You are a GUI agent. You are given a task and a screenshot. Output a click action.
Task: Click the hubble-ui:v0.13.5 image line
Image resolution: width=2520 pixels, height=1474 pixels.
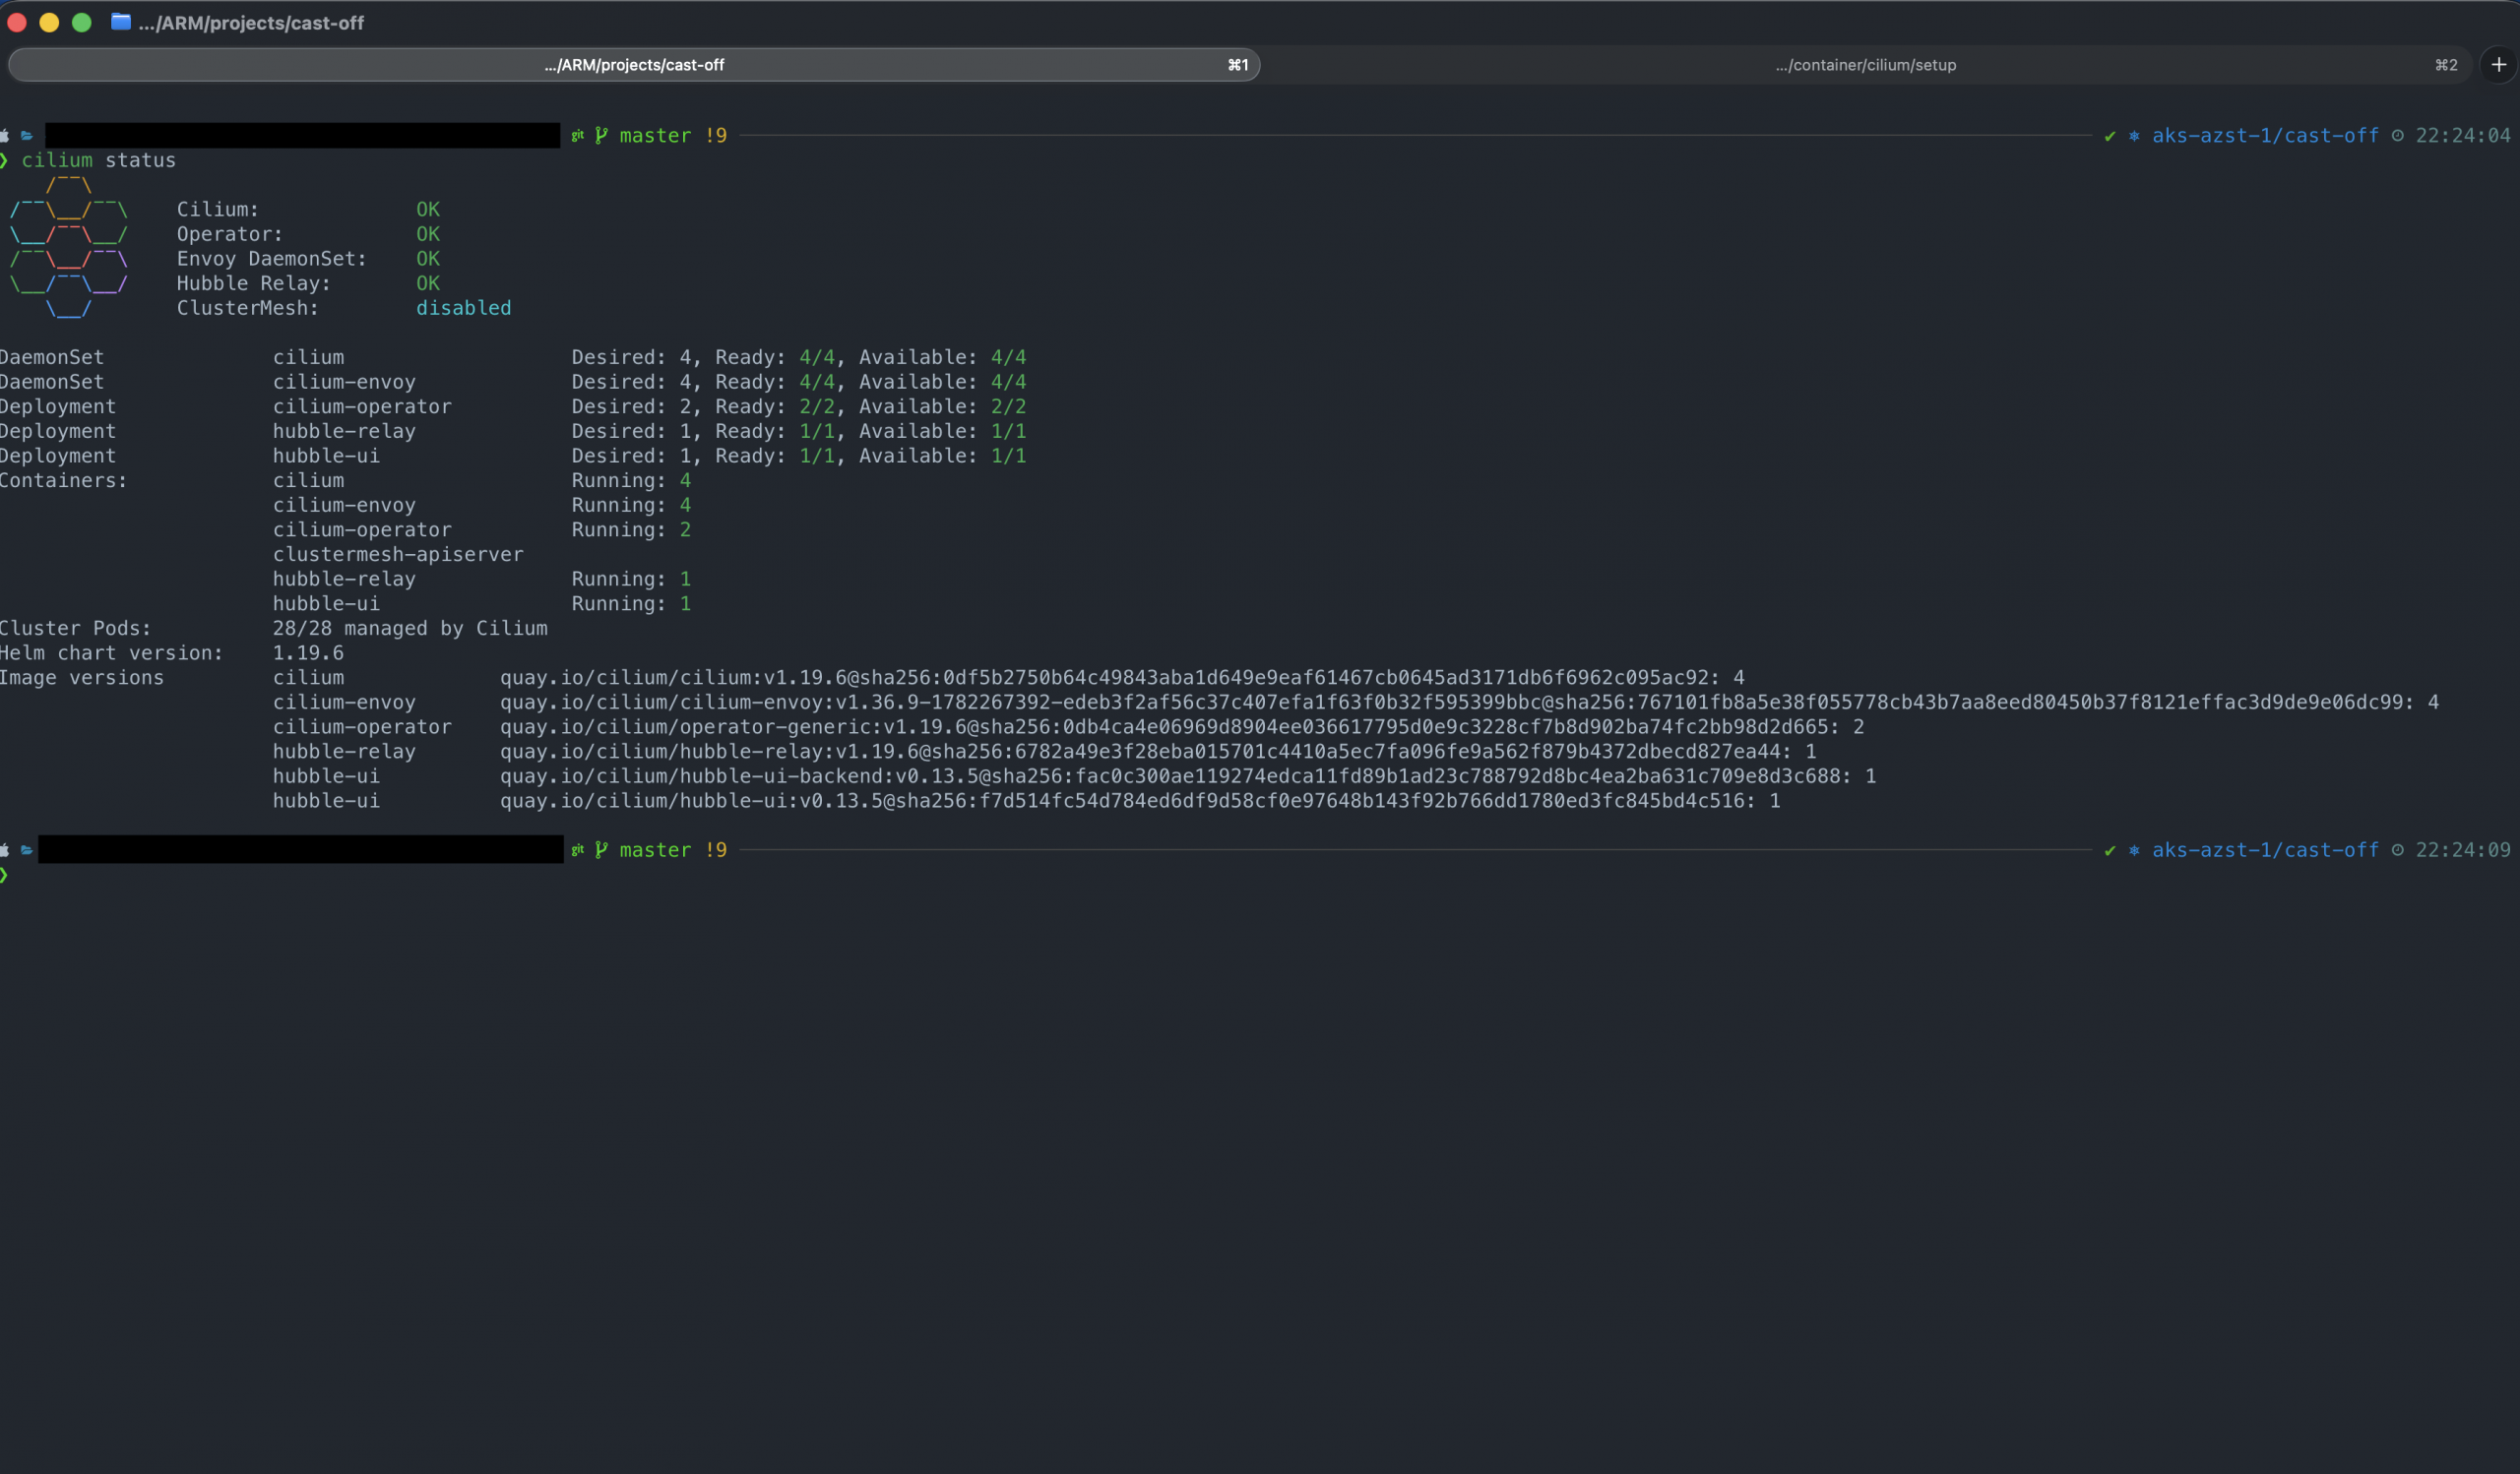[x=1140, y=800]
